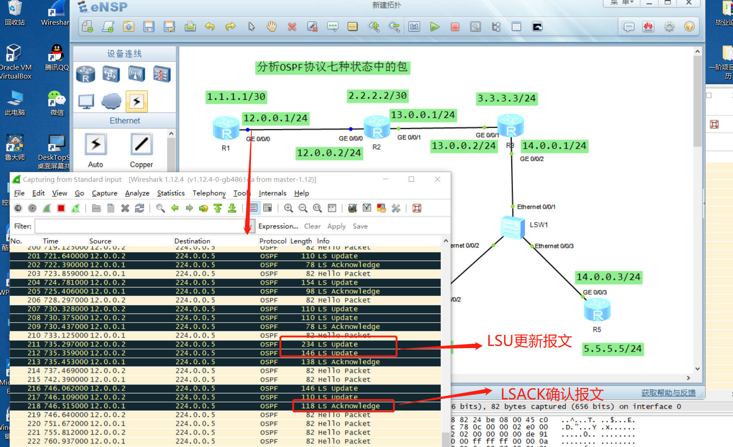
Task: Click the eNSP print topology icon
Action: point(190,26)
